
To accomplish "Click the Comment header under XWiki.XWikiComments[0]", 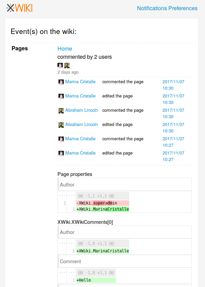I will tap(70, 262).
